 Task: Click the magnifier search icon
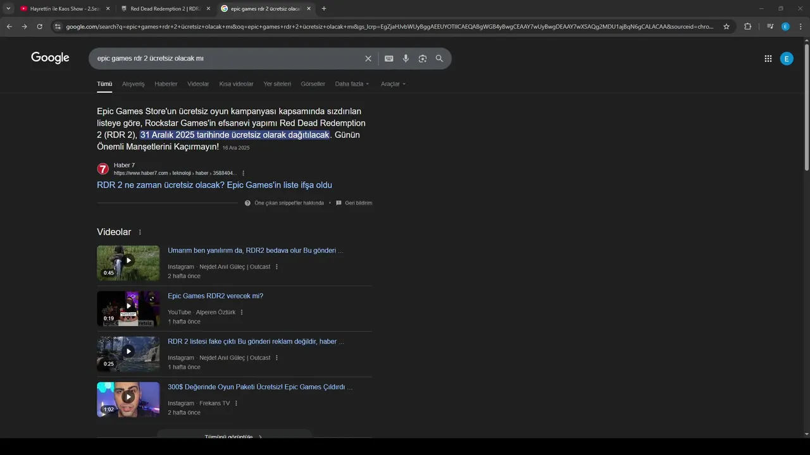coord(439,58)
